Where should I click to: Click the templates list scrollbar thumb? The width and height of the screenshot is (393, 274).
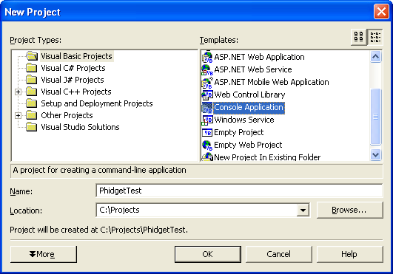click(x=375, y=117)
